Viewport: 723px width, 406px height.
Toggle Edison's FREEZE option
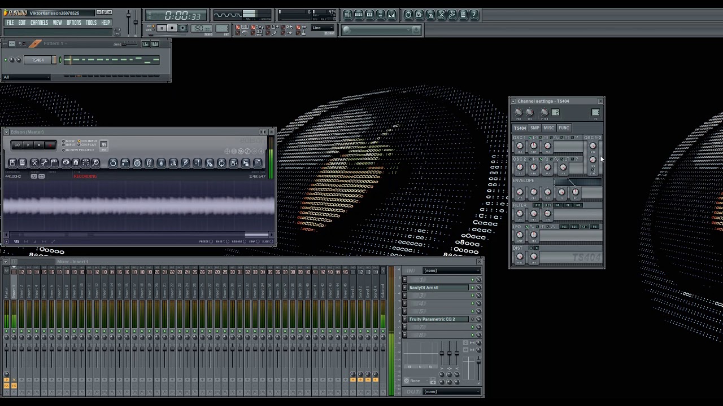tap(205, 241)
